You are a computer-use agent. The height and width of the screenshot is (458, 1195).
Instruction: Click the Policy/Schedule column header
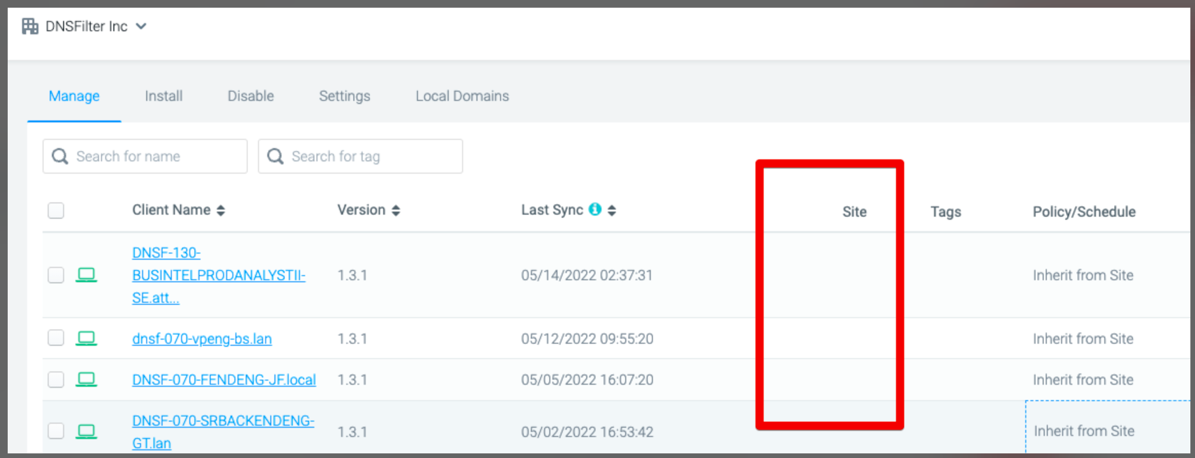[x=1084, y=212]
